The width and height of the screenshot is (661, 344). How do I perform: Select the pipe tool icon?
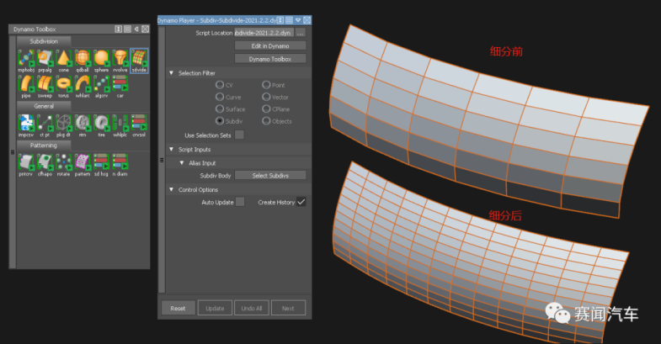point(25,85)
